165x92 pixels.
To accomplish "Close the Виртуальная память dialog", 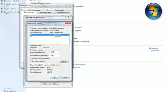I will click(68, 23).
